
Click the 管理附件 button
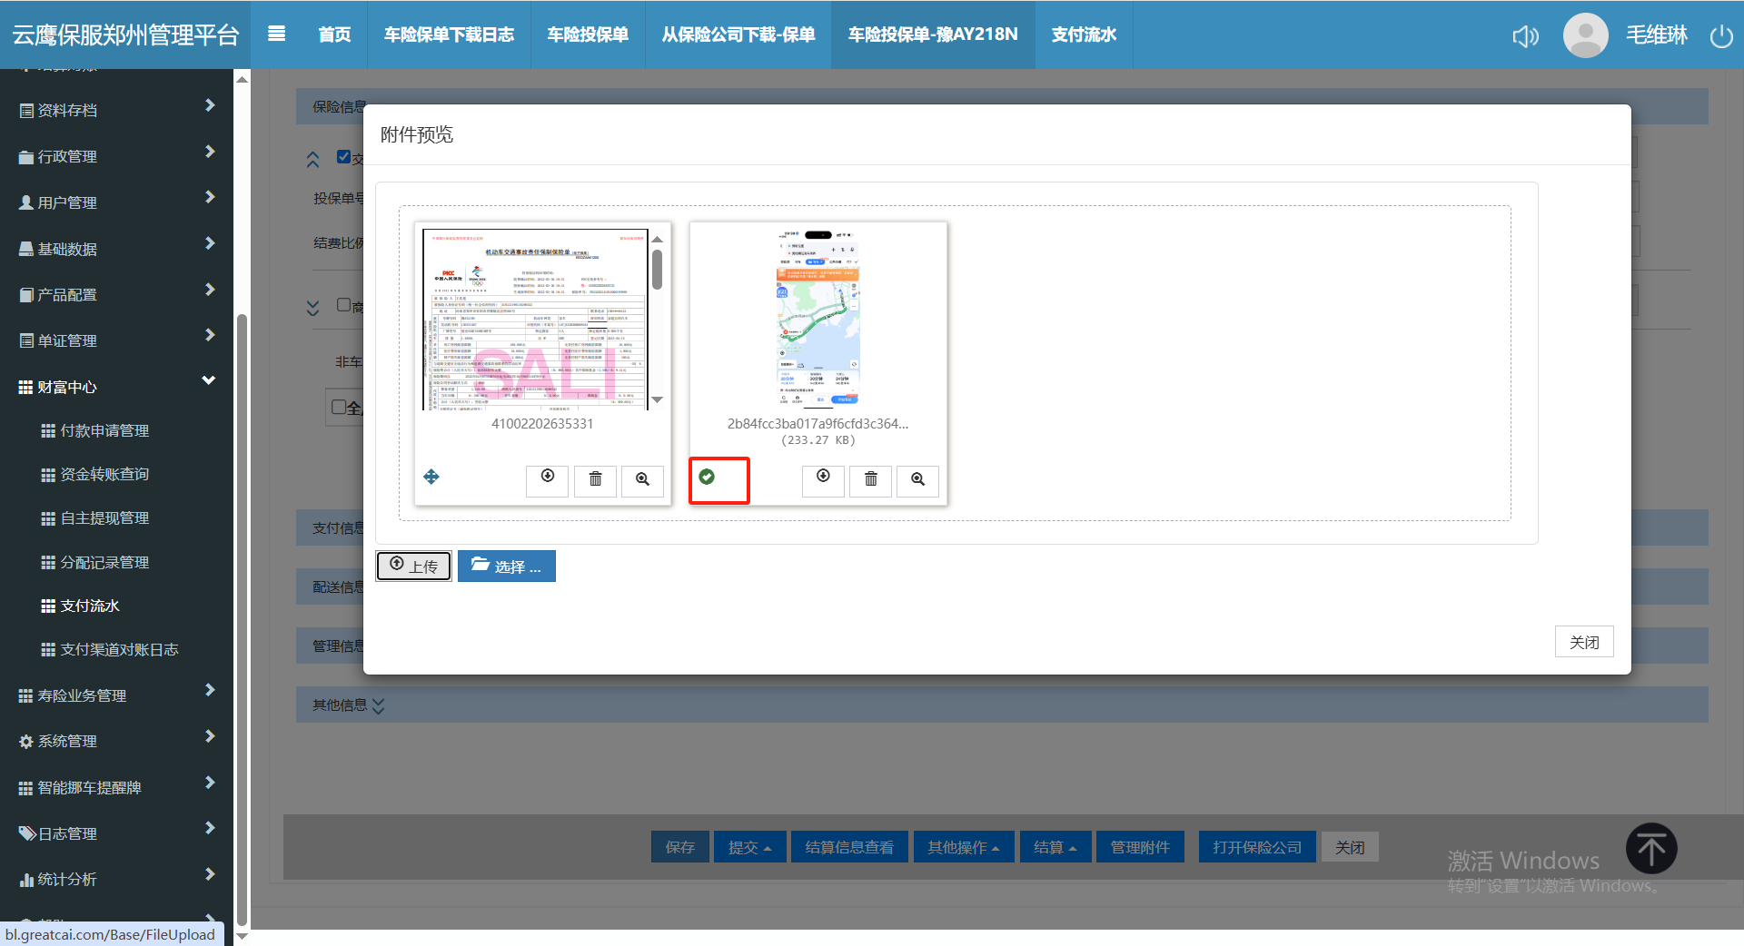pos(1140,847)
